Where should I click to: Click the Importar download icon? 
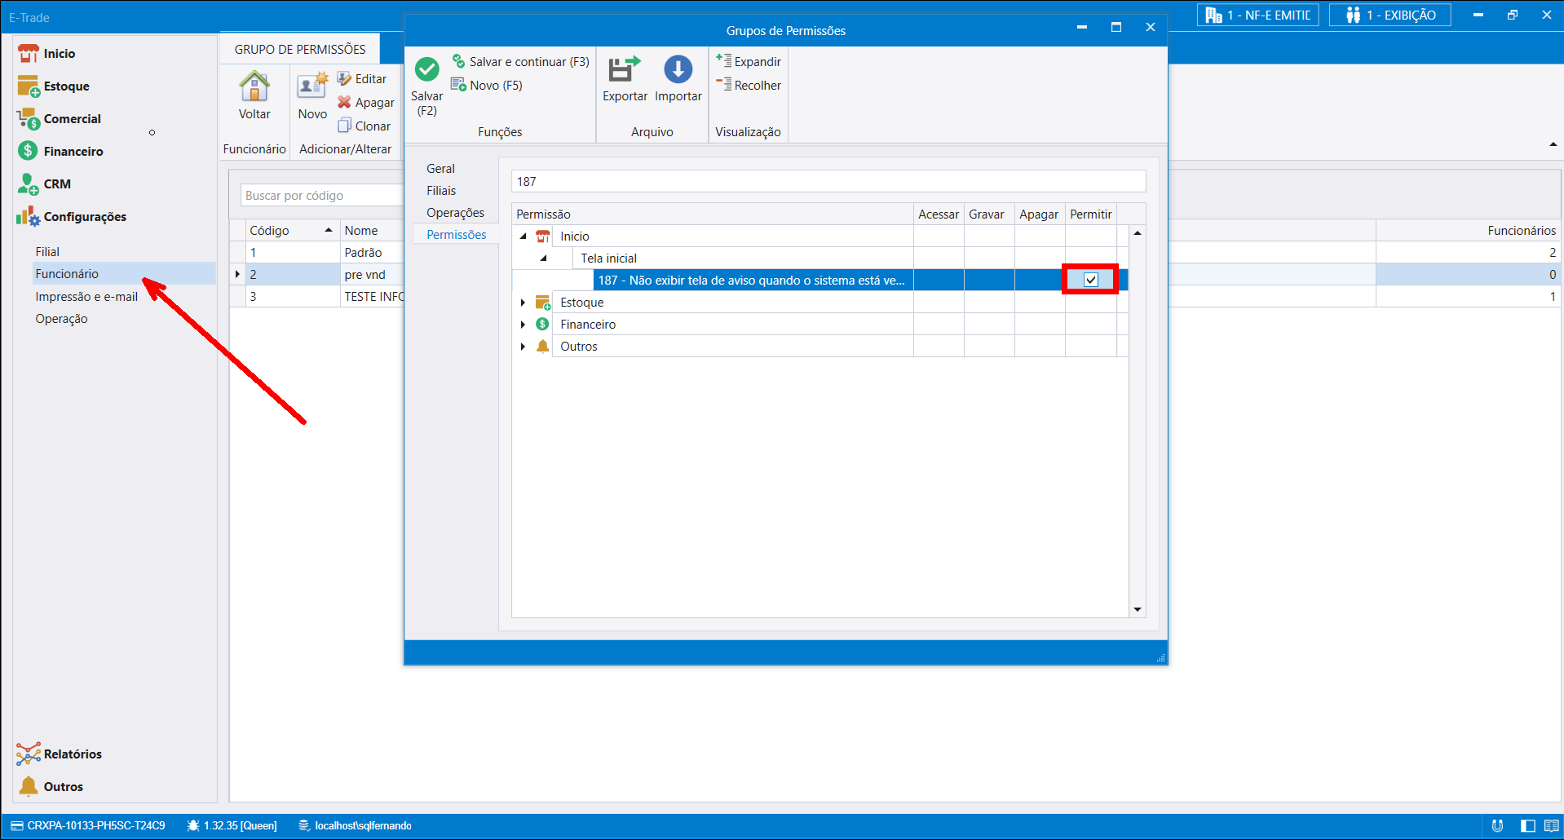[678, 70]
